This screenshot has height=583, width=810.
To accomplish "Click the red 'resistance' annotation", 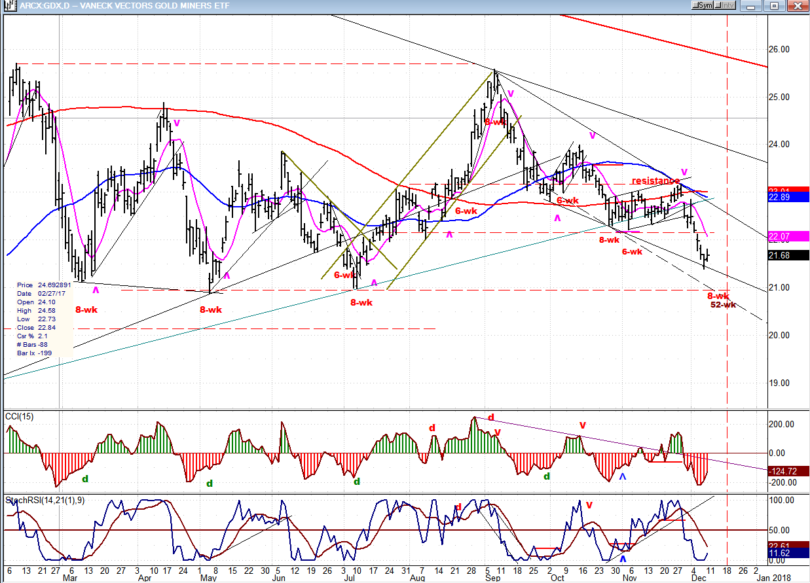I will click(x=655, y=181).
